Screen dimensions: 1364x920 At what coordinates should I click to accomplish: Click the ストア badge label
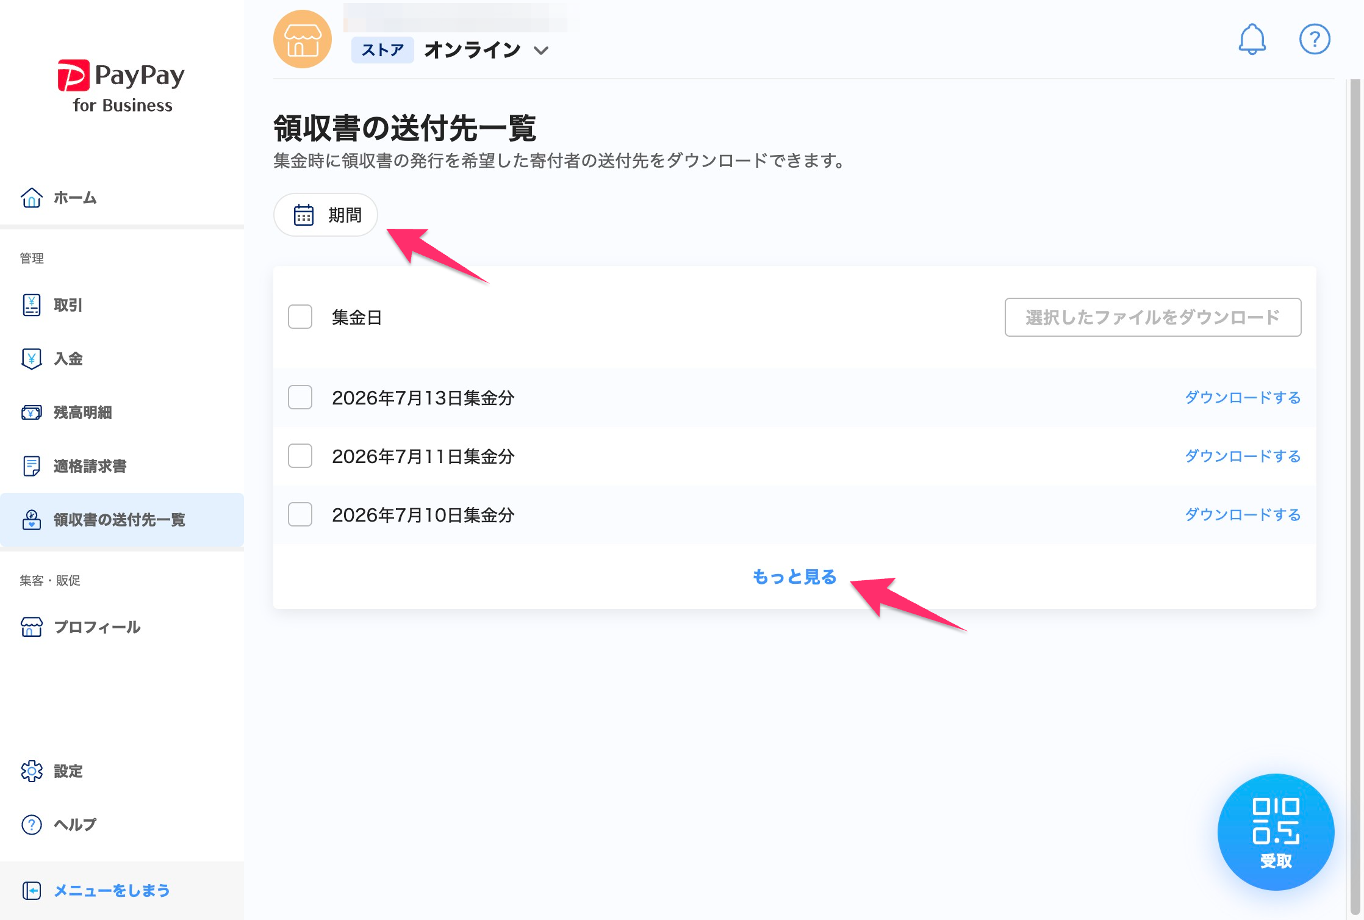[x=382, y=50]
